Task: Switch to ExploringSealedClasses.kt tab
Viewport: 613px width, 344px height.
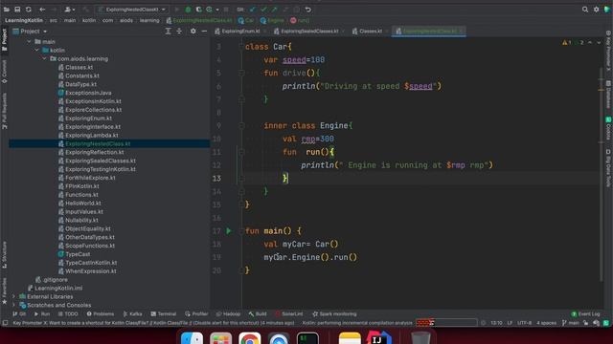Action: click(x=308, y=32)
